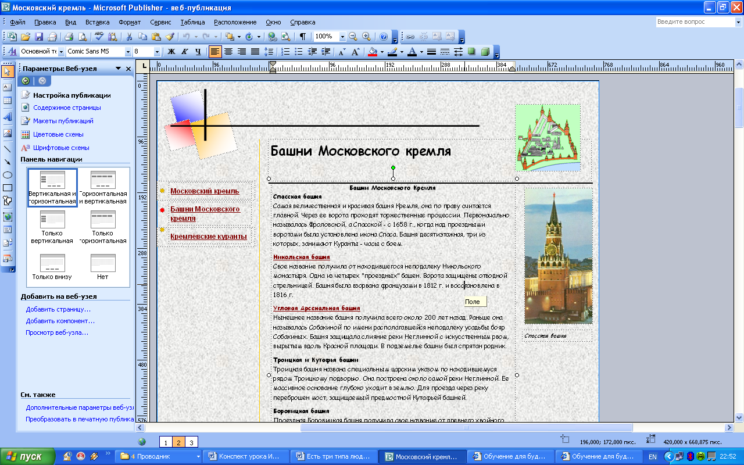
Task: Click the 'Шрифтовые схемы' link
Action: [x=61, y=148]
